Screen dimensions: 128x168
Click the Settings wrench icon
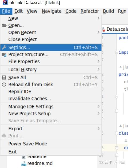(4, 48)
